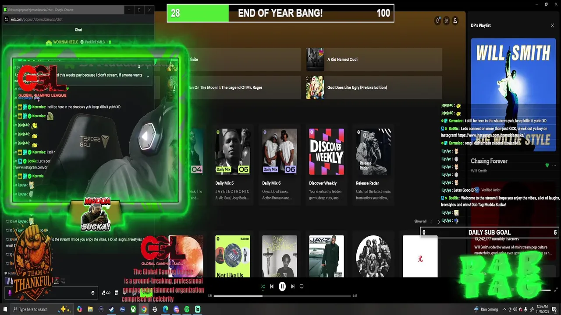Click the previous arrow beside Show all
This screenshot has width=561, height=315.
pos(431,222)
